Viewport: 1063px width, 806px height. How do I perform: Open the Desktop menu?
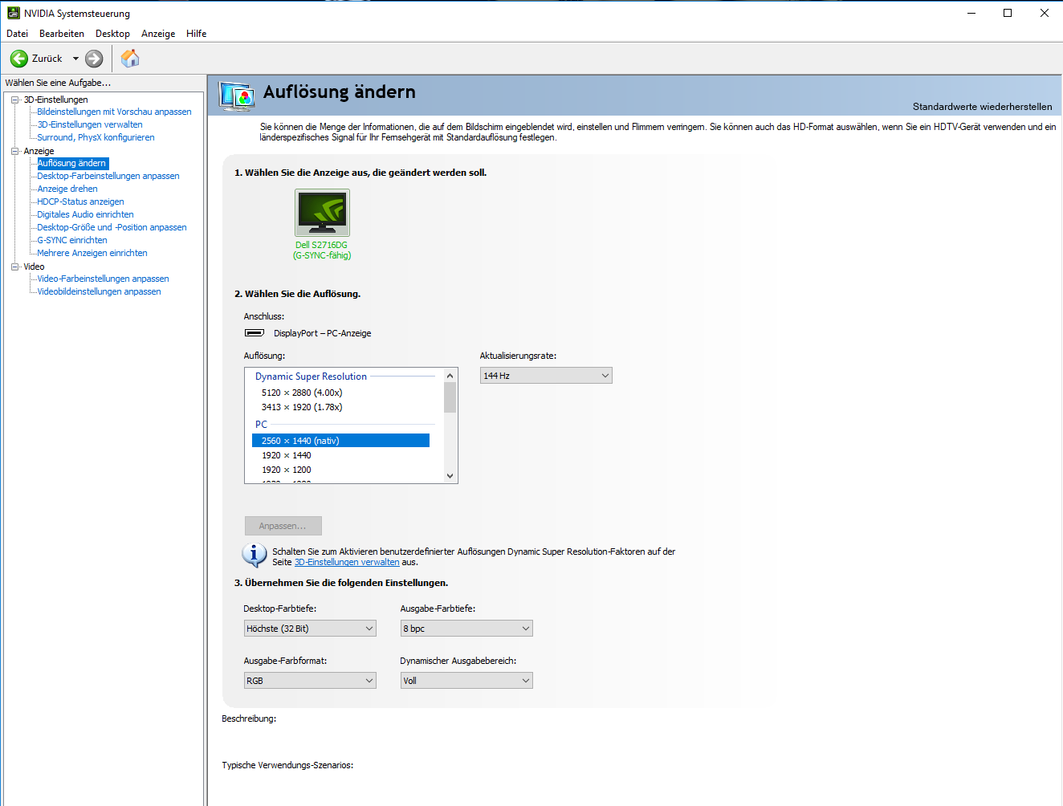[x=112, y=34]
